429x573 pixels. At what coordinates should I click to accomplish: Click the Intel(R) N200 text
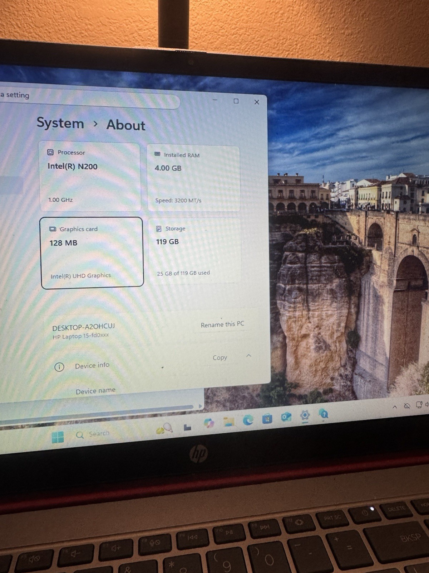click(73, 167)
